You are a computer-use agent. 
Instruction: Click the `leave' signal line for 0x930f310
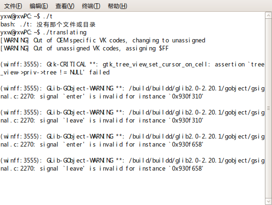(132, 116)
